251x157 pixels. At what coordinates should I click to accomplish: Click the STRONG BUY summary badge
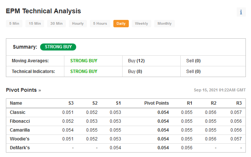(x=58, y=47)
